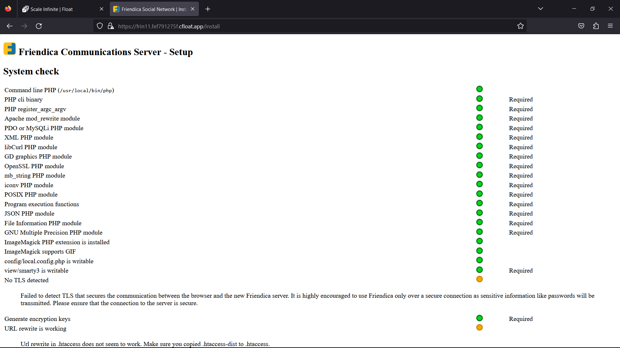Click Required text in Generate encryption keys row

click(x=521, y=319)
